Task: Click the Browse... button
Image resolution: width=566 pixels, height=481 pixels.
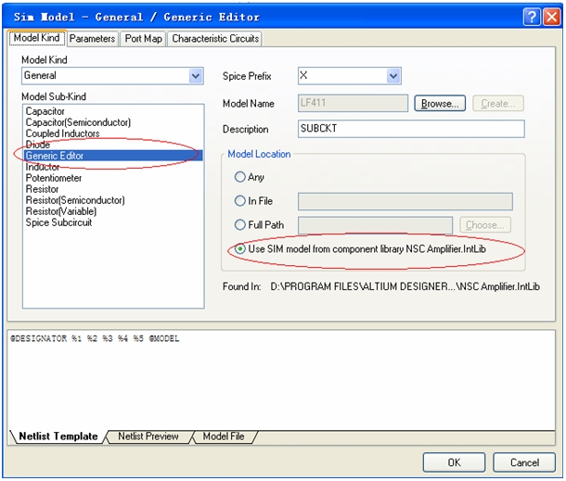Action: (440, 104)
